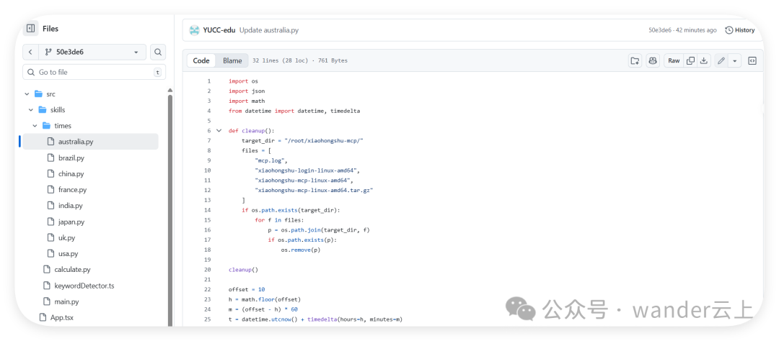Open the file History link
This screenshot has height=341, width=779.
pos(740,30)
